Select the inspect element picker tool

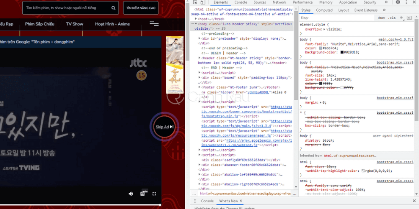coord(195,3)
